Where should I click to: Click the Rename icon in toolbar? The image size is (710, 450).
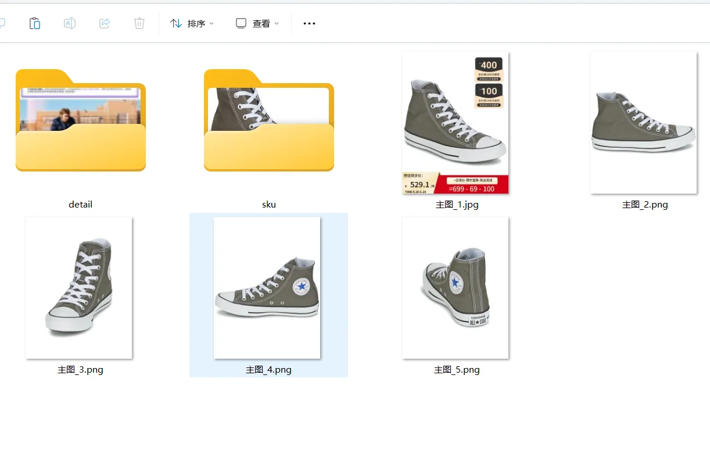pyautogui.click(x=70, y=23)
